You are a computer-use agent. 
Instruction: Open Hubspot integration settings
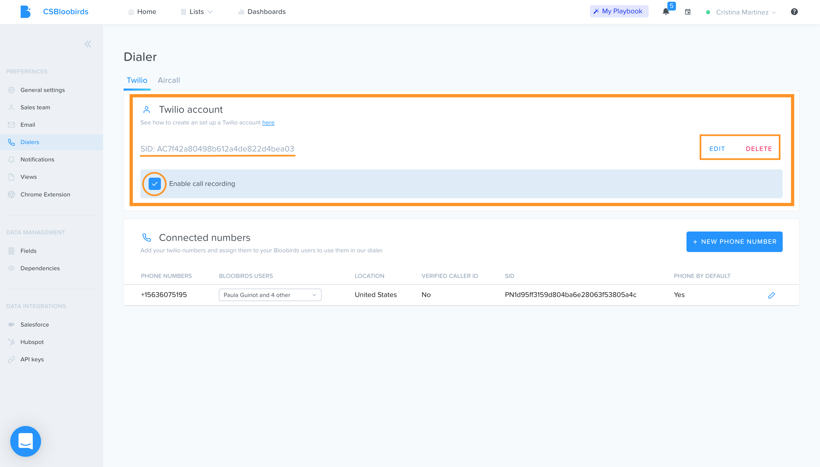pos(32,342)
